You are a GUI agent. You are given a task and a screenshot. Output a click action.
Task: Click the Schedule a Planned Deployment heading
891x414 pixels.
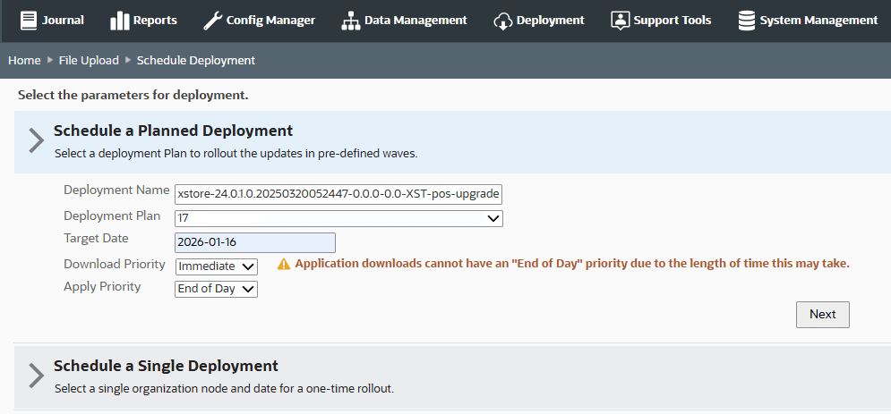click(174, 131)
